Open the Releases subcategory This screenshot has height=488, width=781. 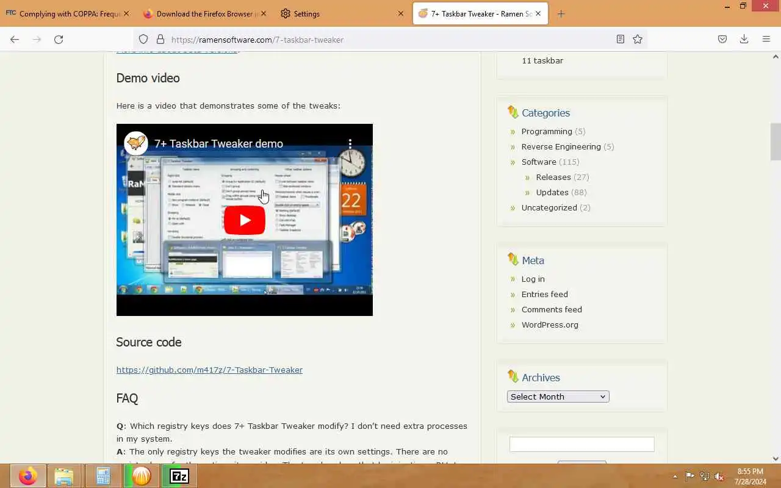(553, 177)
